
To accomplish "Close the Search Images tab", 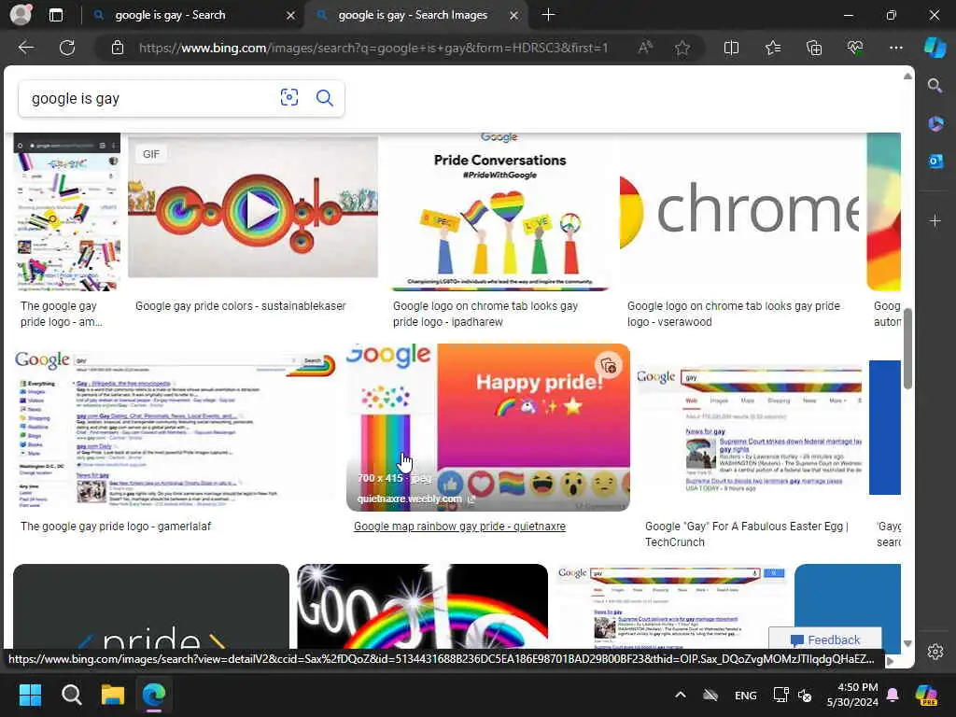I will (x=514, y=15).
